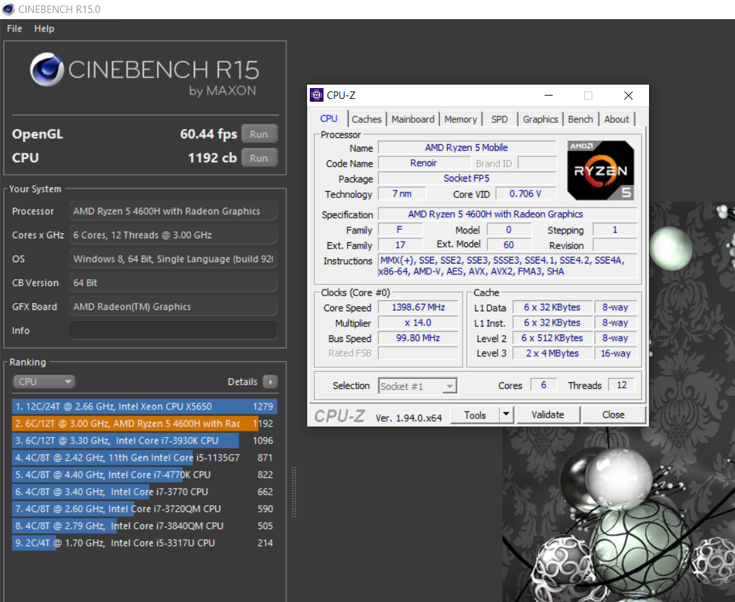Image resolution: width=735 pixels, height=602 pixels.
Task: Click the Specification field in CPU-Z
Action: click(508, 214)
